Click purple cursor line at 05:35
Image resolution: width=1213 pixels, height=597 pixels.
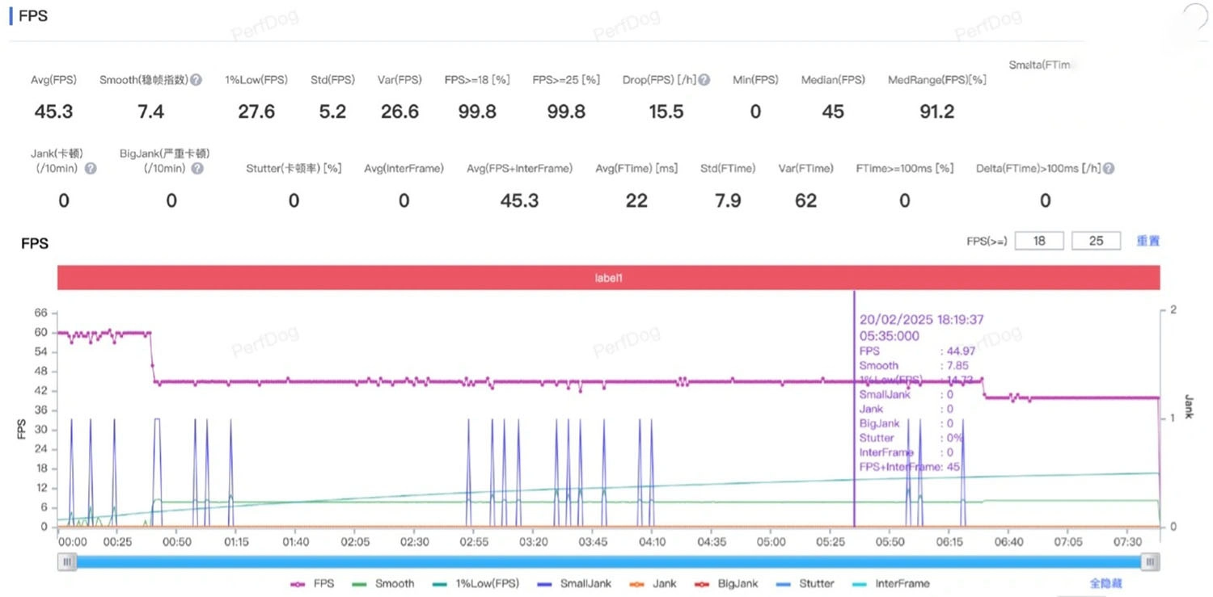pyautogui.click(x=854, y=408)
